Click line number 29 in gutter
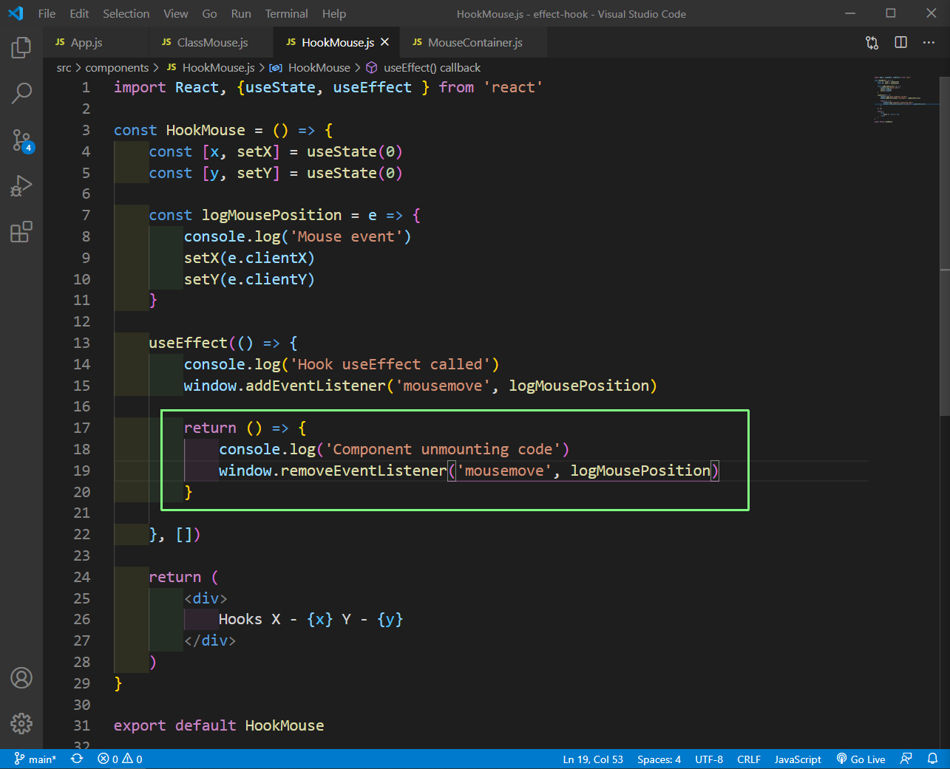Image resolution: width=950 pixels, height=769 pixels. point(82,683)
